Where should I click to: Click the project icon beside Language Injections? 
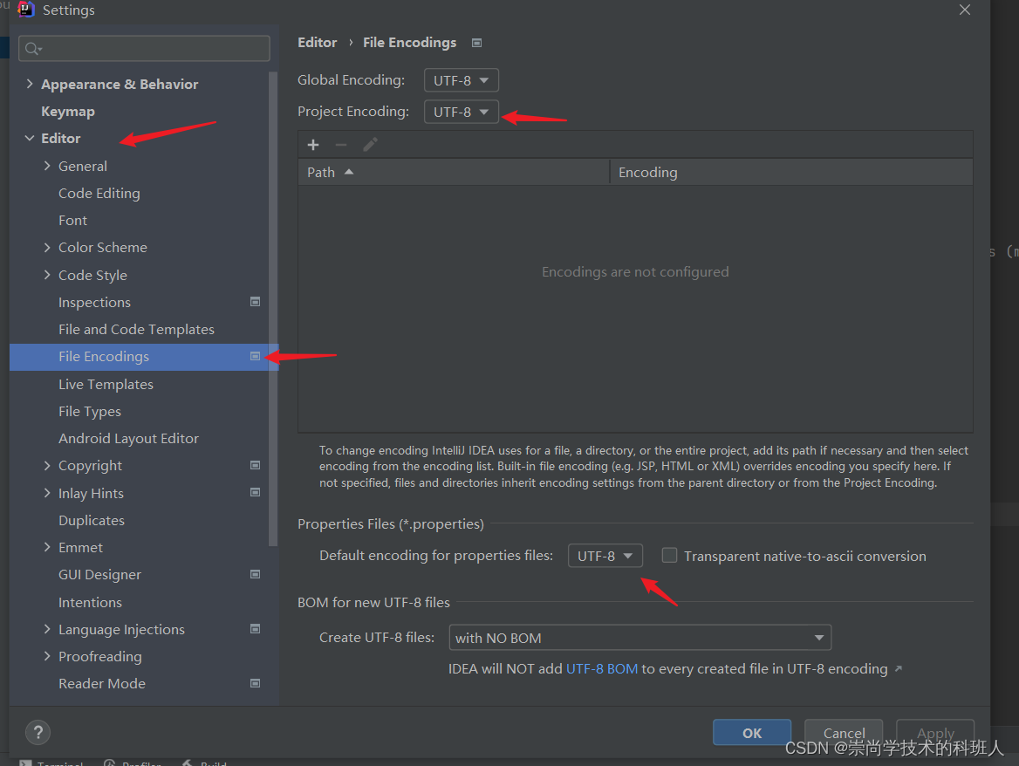[256, 629]
